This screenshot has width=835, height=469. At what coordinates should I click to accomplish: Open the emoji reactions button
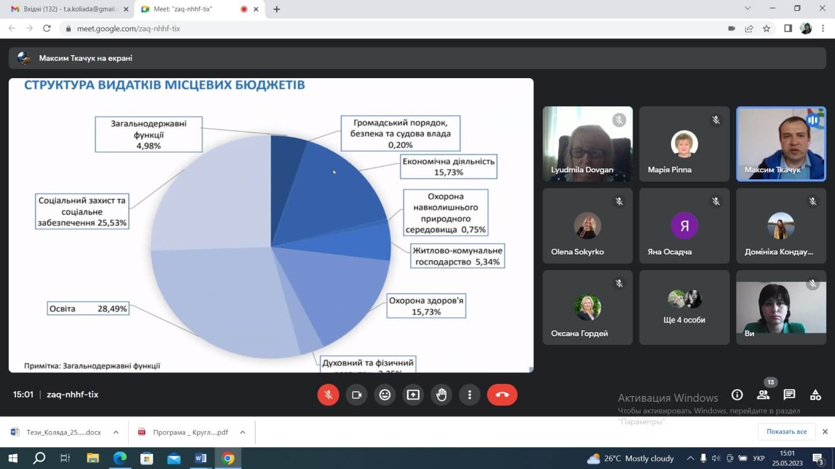pos(385,395)
